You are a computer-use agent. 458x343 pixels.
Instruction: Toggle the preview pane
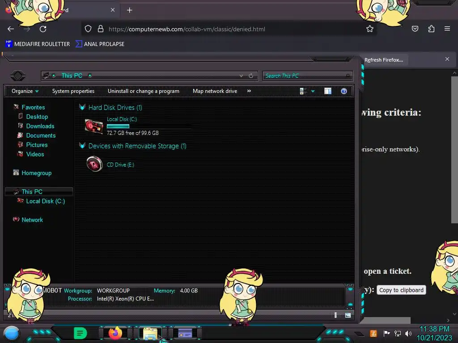coord(328,91)
